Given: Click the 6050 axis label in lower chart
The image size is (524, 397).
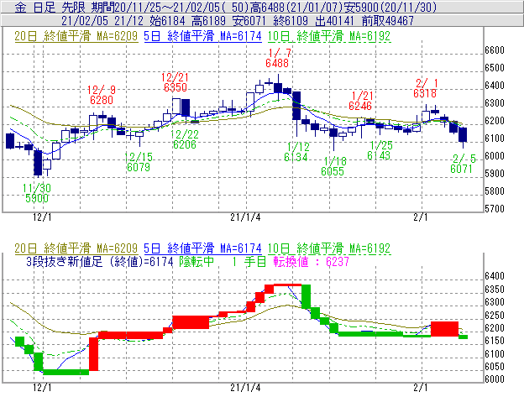Looking at the screenshot, I should tap(495, 367).
